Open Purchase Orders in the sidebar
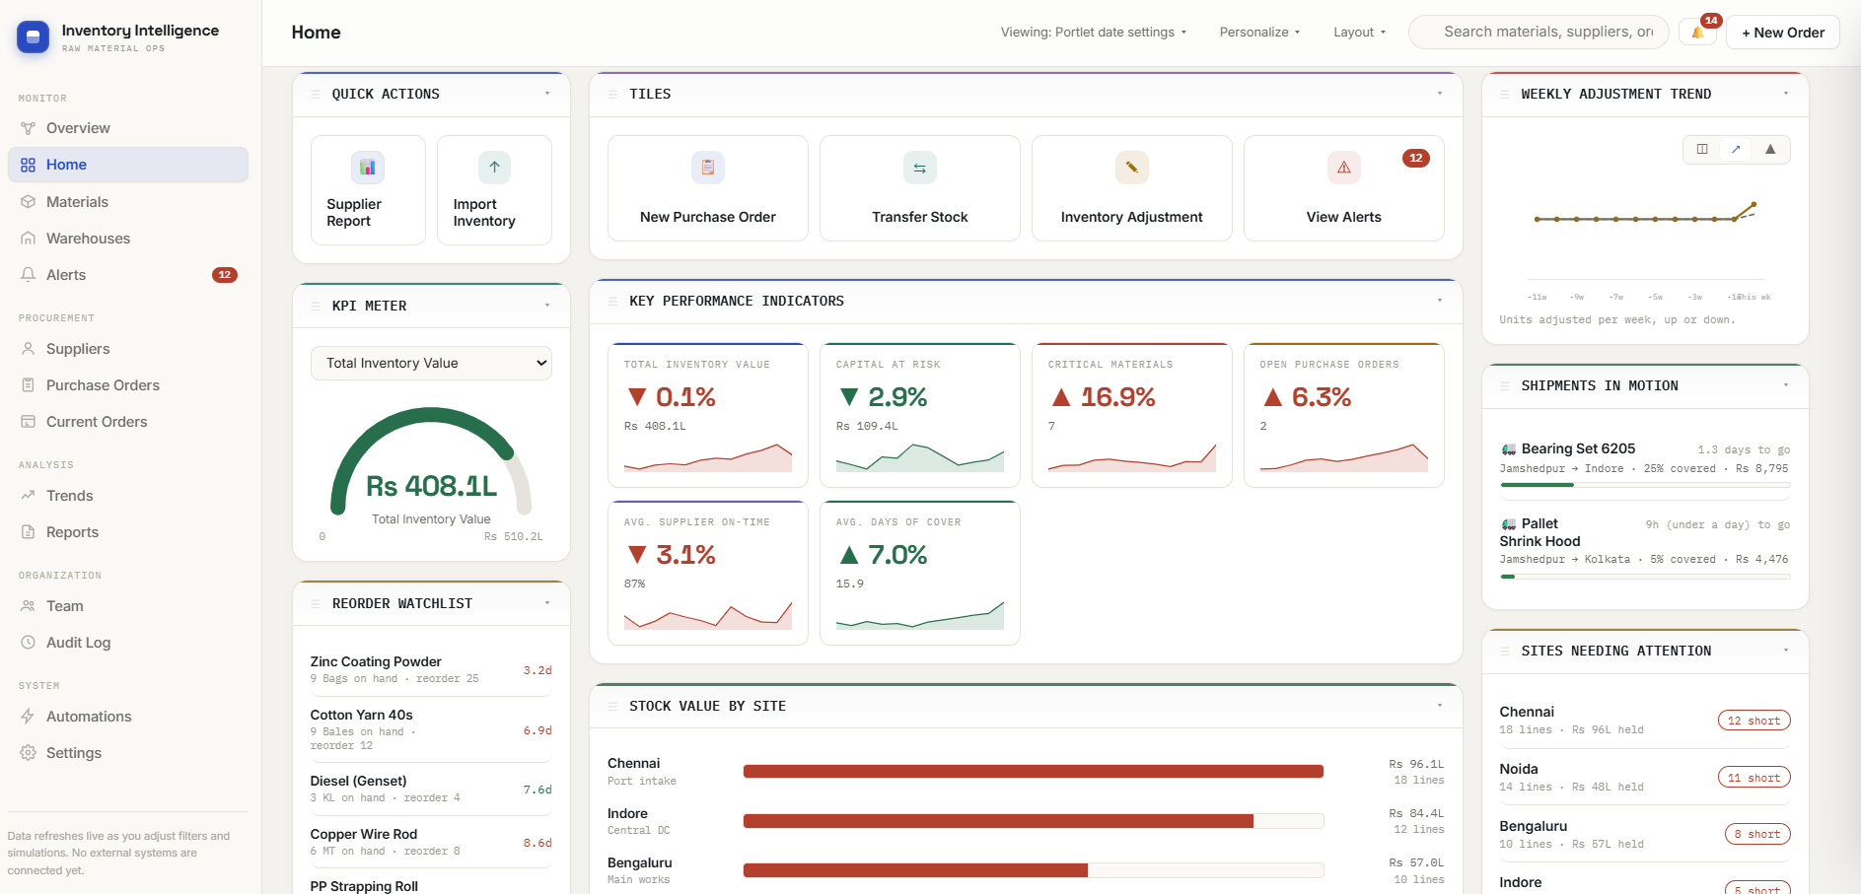The image size is (1861, 894). (x=128, y=385)
